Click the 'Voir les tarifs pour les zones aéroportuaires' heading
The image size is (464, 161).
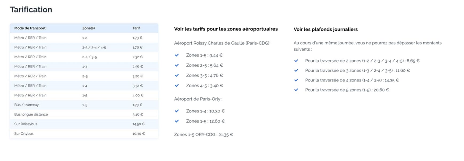click(x=226, y=29)
